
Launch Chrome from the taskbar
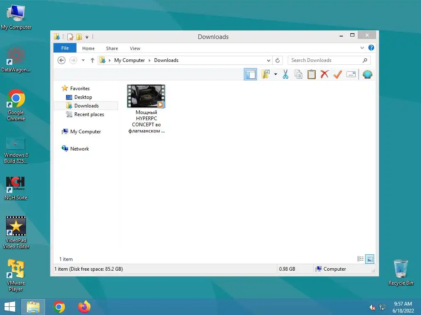pyautogui.click(x=59, y=307)
